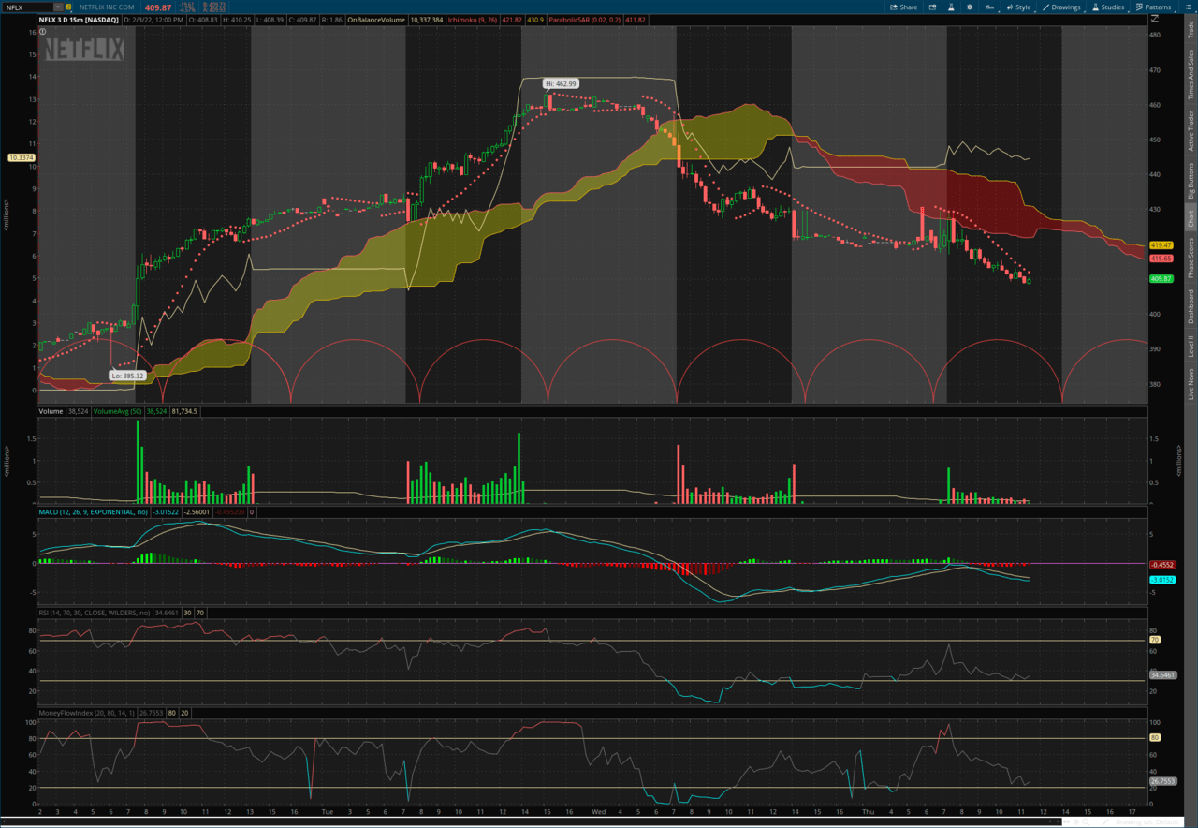Screen dimensions: 1198x828
Task: Click the Thu date marker on time axis
Action: tap(868, 812)
